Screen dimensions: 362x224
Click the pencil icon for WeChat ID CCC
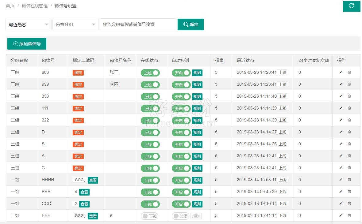(341, 203)
